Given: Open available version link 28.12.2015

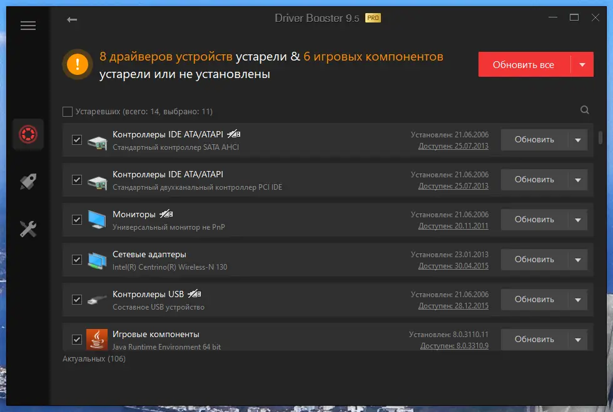Looking at the screenshot, I should pyautogui.click(x=453, y=306).
